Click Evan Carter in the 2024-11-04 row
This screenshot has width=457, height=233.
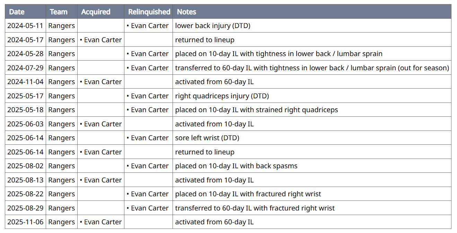click(x=103, y=82)
